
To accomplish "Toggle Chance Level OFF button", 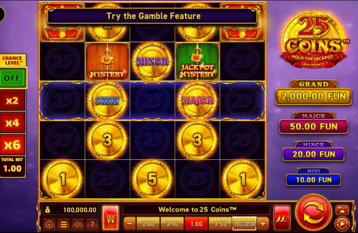I will [x=13, y=78].
